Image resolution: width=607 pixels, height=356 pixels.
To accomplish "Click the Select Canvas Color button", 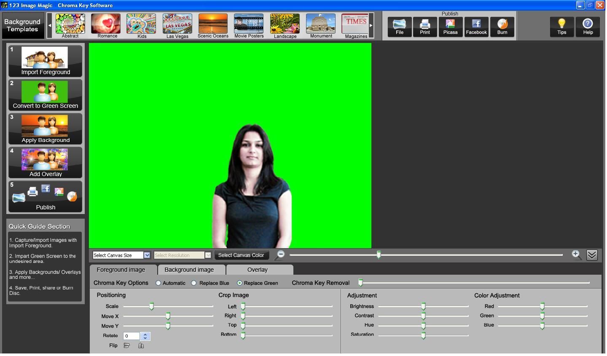I will (241, 255).
